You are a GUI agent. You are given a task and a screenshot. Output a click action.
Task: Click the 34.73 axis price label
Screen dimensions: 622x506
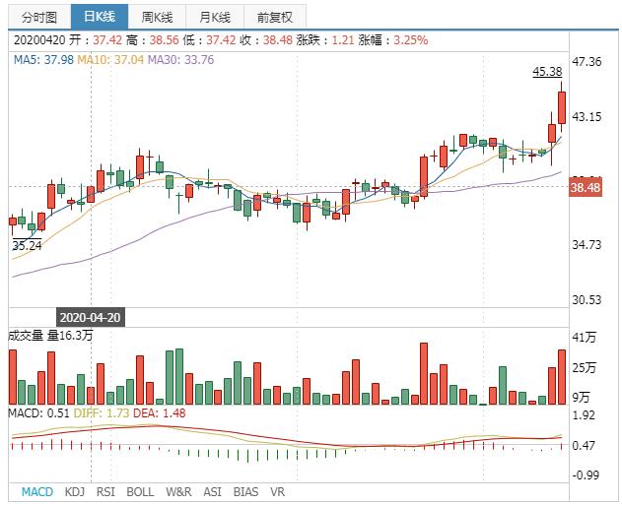(x=587, y=244)
